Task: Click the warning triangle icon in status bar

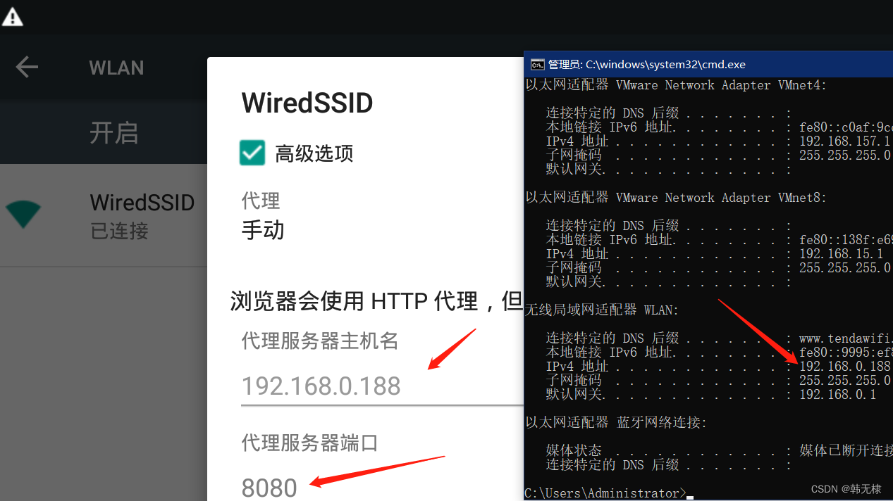Action: click(12, 17)
